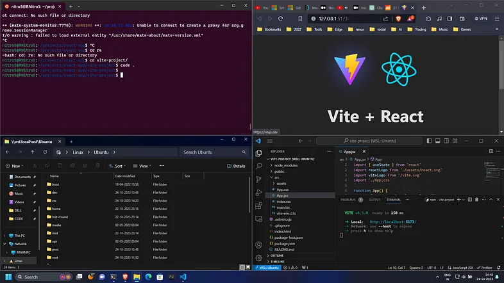Open Windows Terminal tab dropdown arrow
The width and height of the screenshot is (504, 283).
point(79,6)
